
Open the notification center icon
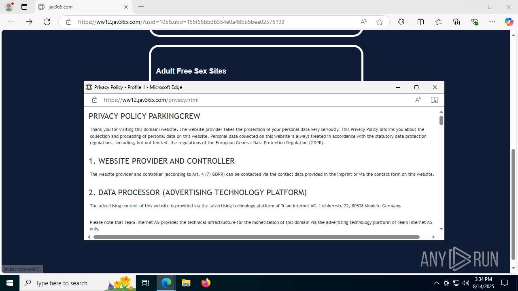(505, 283)
